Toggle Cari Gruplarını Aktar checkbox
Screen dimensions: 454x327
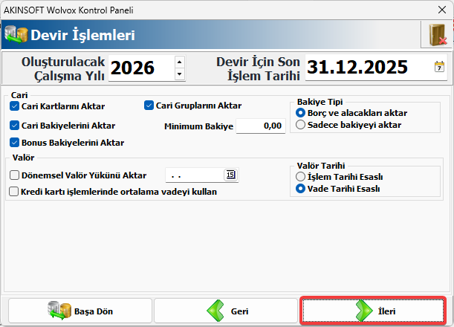pyautogui.click(x=149, y=106)
